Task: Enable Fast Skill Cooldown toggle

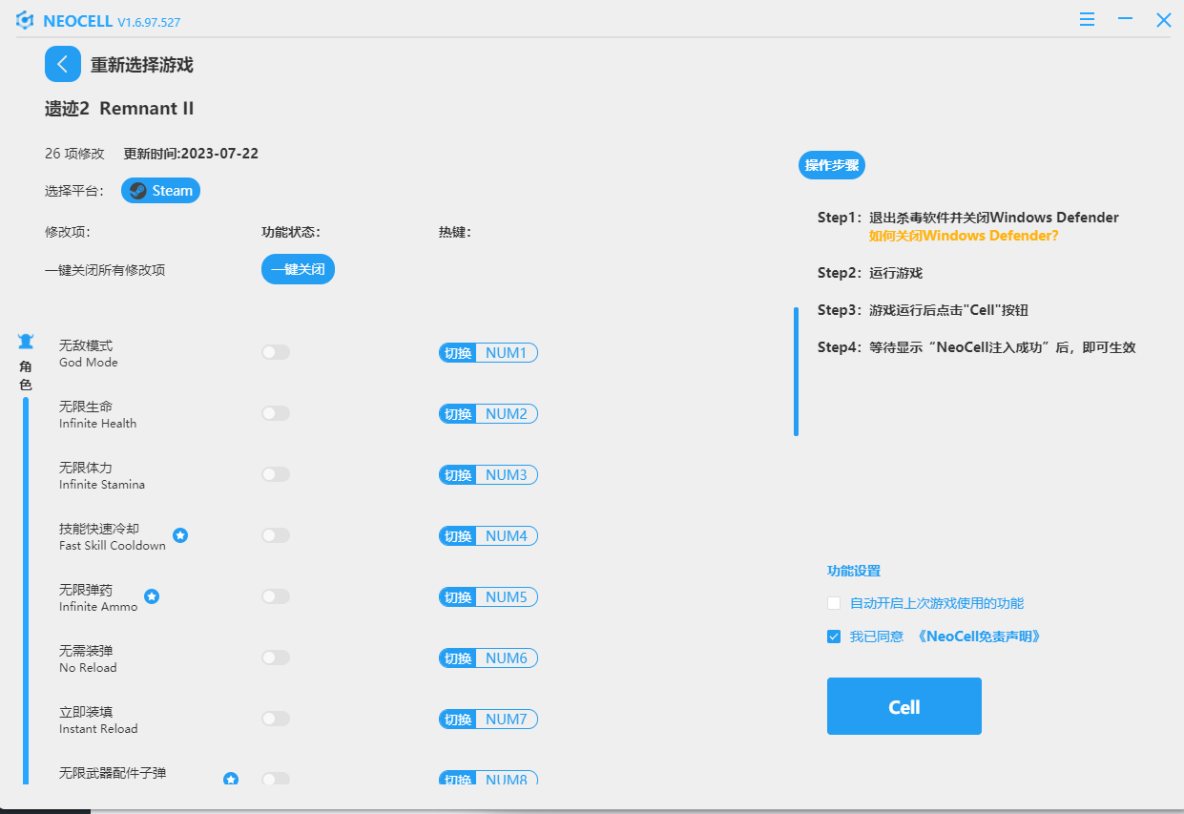Action: 276,535
